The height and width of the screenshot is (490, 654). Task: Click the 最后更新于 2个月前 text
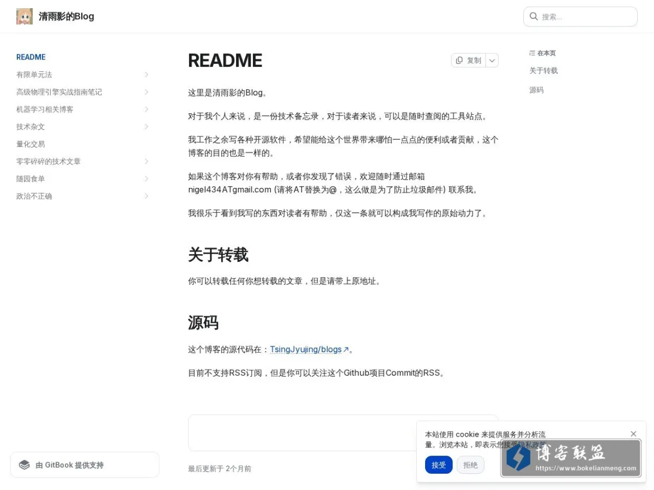click(x=220, y=469)
